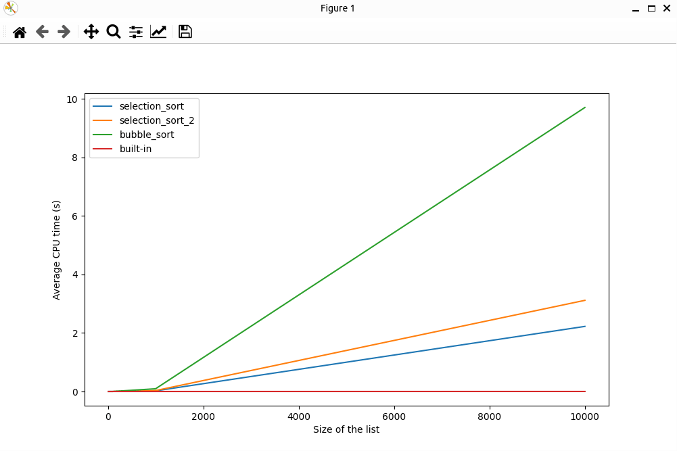This screenshot has width=677, height=451.
Task: Click the Figure 1 title bar text
Action: 337,9
